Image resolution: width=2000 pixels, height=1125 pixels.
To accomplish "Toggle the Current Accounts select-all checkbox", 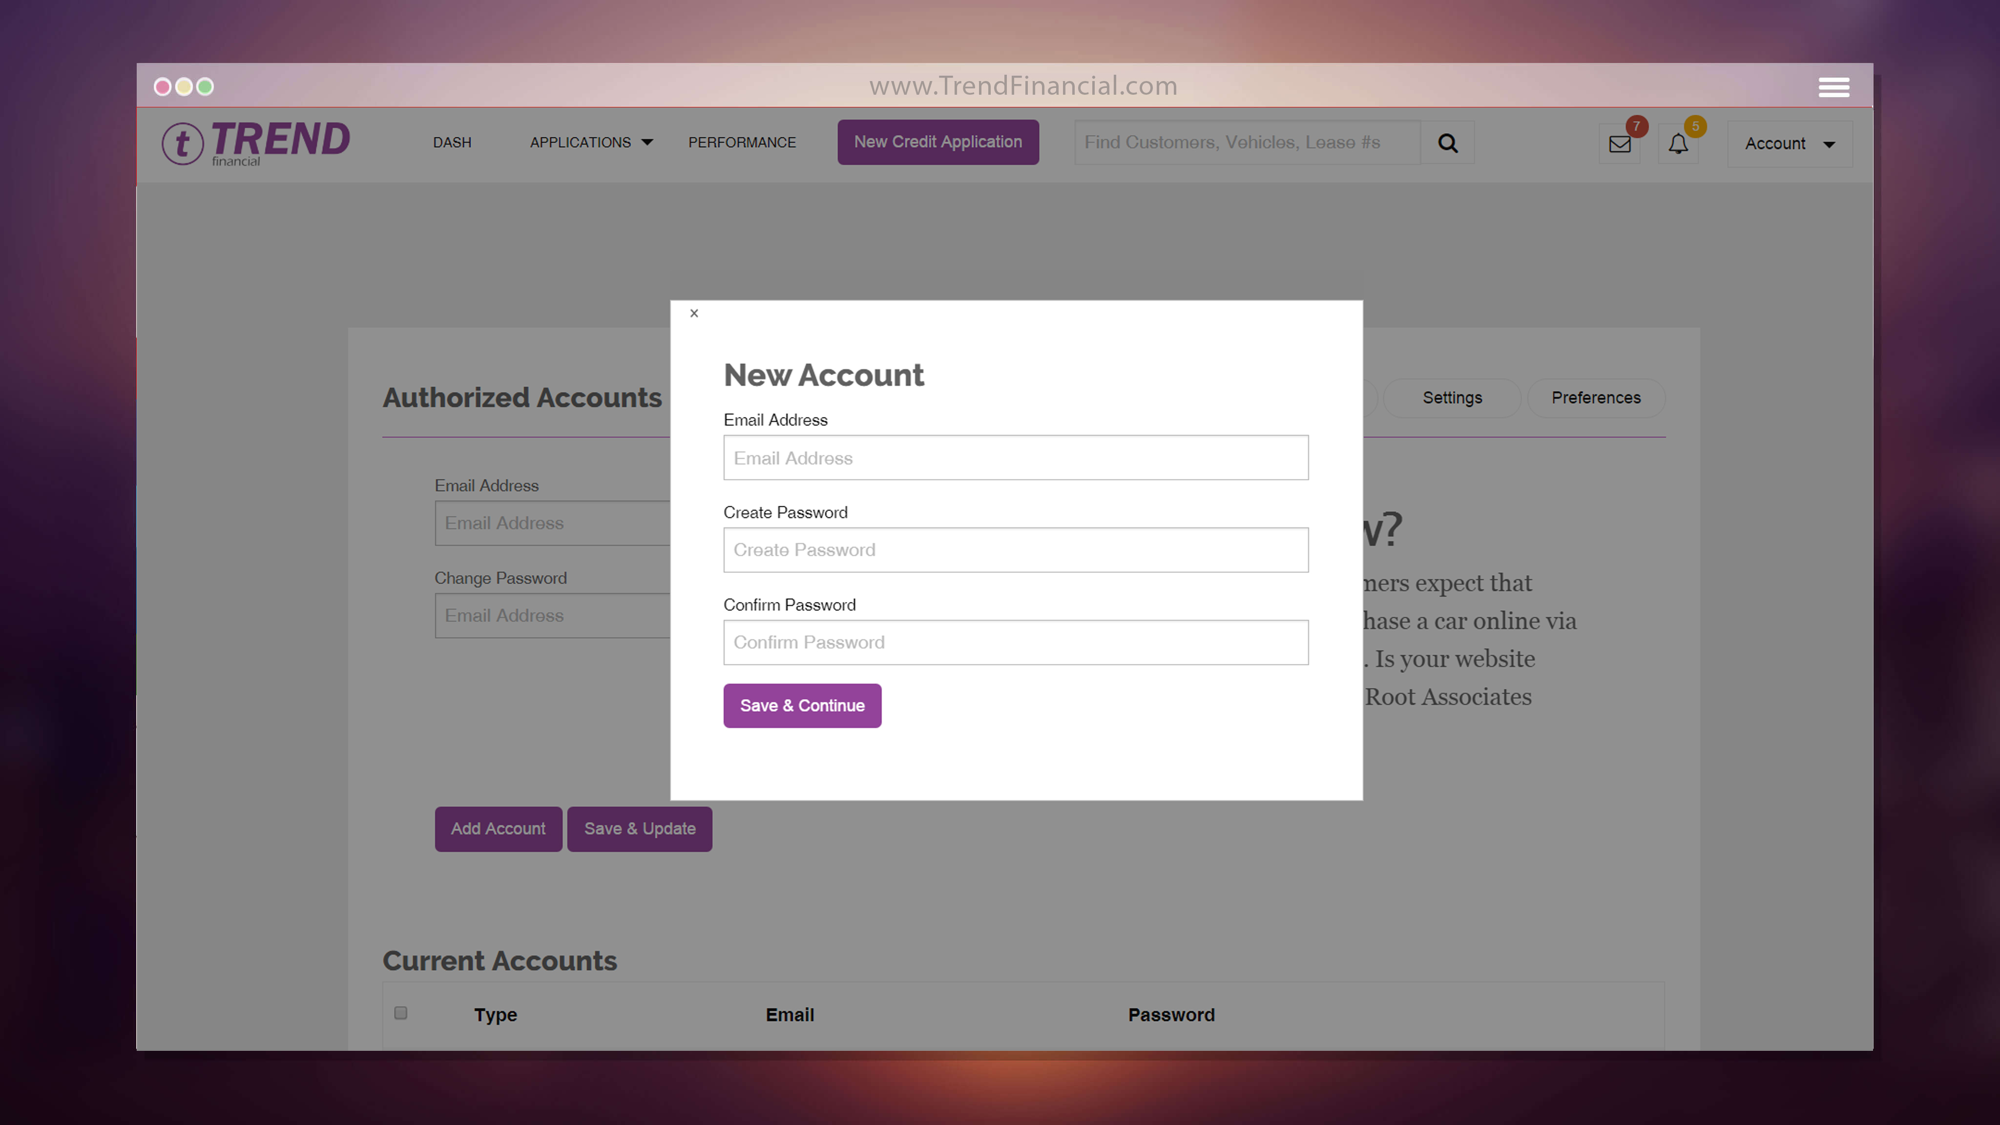I will [400, 1013].
